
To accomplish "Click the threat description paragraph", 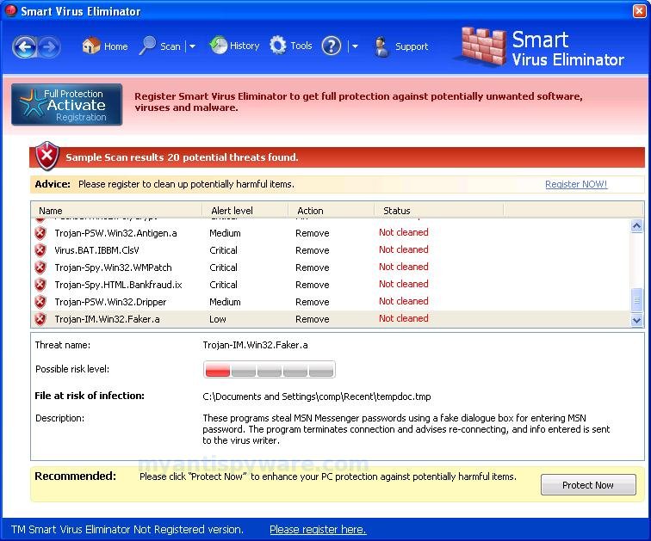I will pyautogui.click(x=406, y=429).
